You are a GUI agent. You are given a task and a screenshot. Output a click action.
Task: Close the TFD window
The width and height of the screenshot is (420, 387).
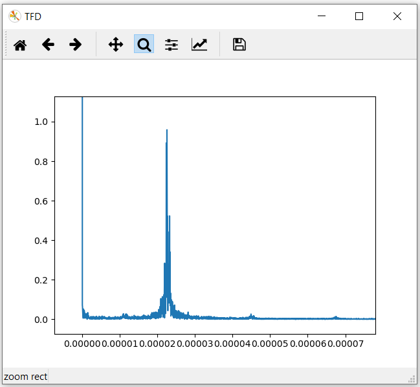tap(397, 16)
